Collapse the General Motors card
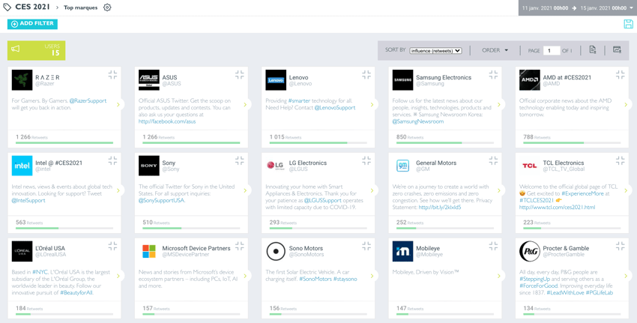Viewport: 637px width, 323px height. [493, 160]
